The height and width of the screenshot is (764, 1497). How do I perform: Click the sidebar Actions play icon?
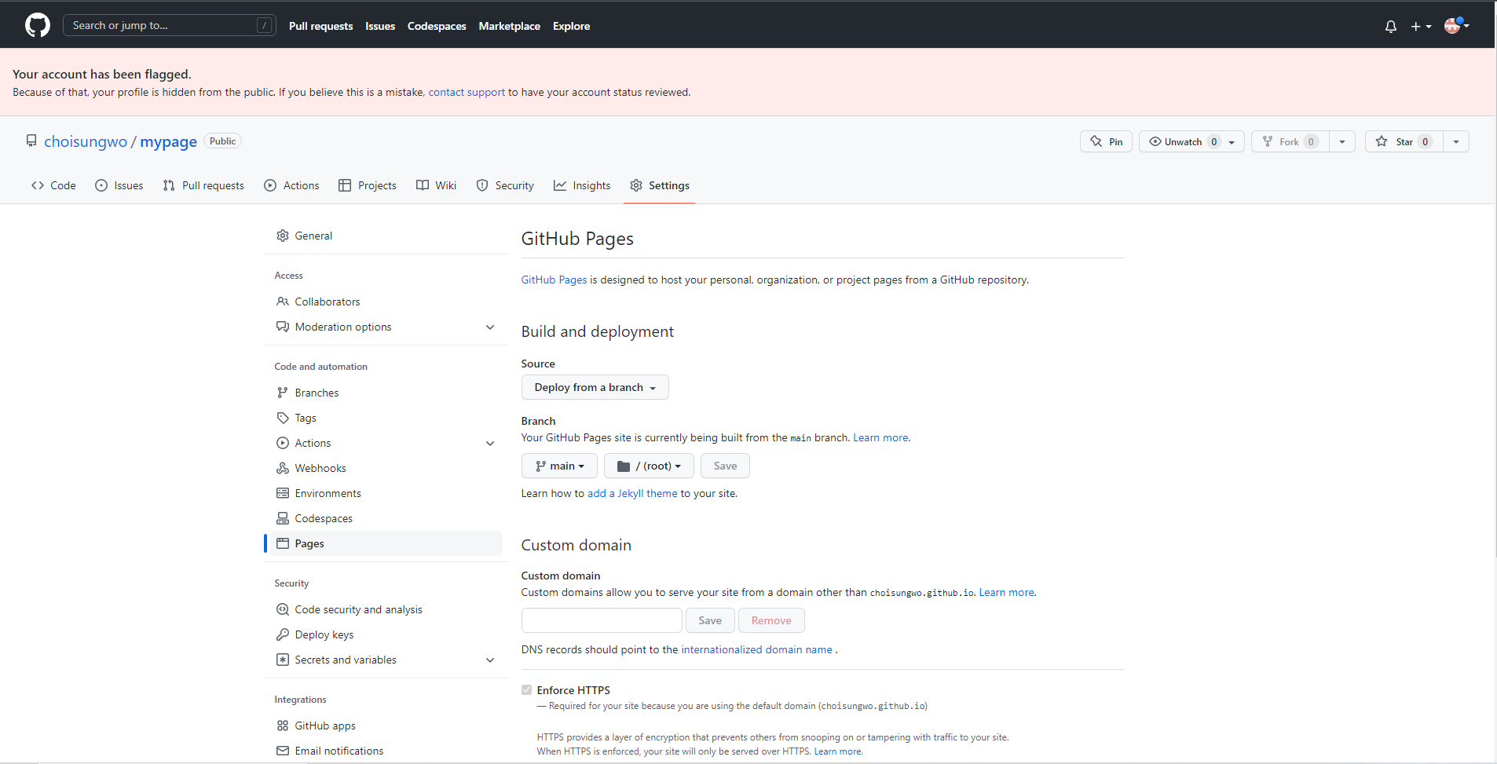pyautogui.click(x=283, y=443)
